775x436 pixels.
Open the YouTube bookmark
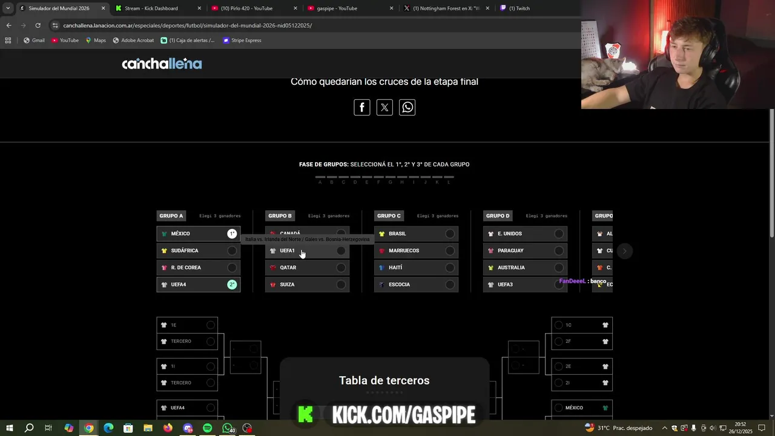[65, 41]
